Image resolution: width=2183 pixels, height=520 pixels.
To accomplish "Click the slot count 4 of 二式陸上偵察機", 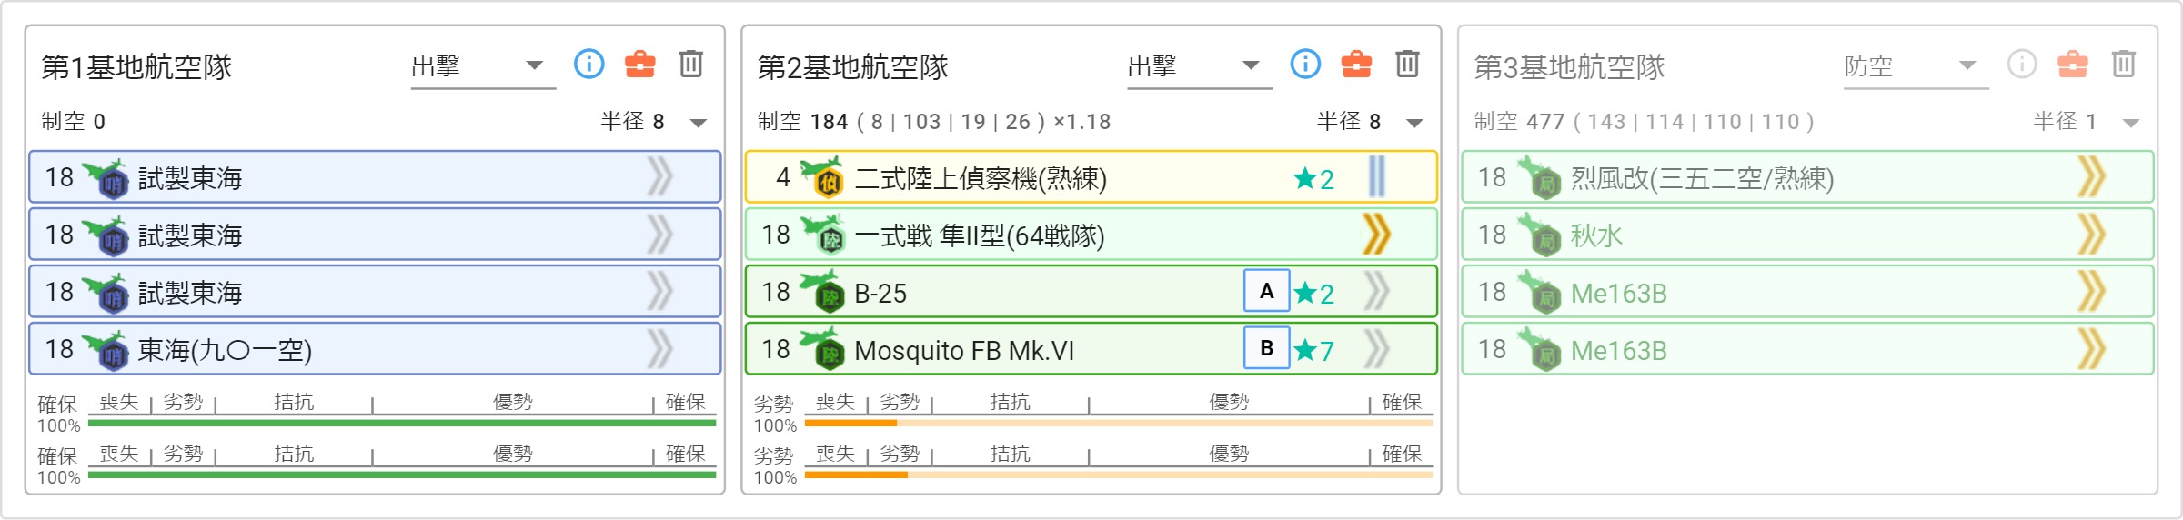I will click(782, 177).
